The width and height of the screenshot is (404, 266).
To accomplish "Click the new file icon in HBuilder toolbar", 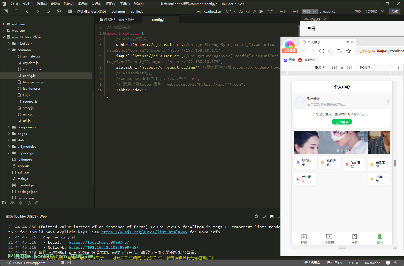I will 6,11.
